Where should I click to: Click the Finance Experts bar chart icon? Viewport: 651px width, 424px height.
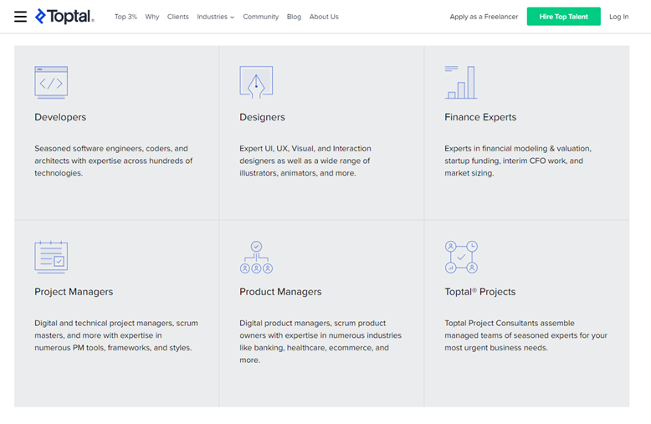(461, 82)
